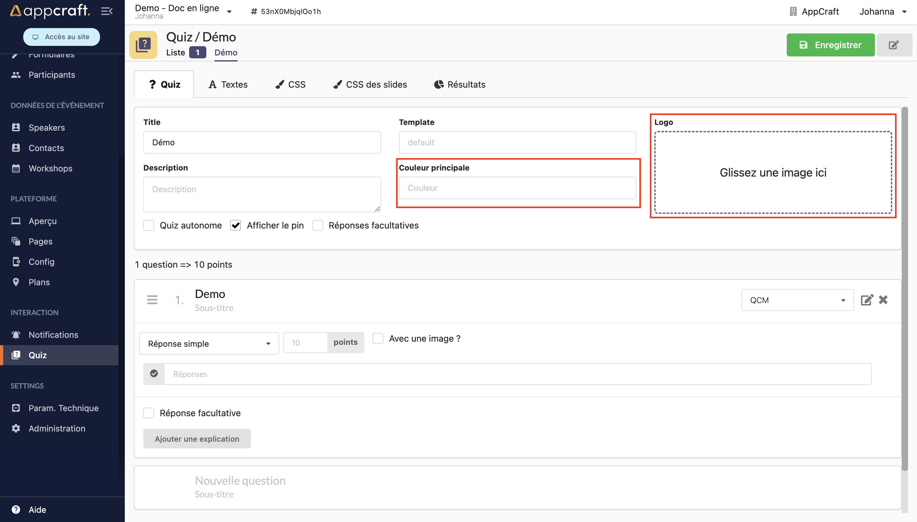The height and width of the screenshot is (522, 917).
Task: Click the Logo image drop zone
Action: (773, 172)
